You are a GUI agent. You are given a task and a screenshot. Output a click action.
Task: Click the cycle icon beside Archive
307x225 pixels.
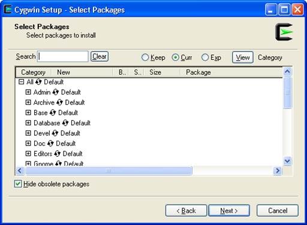[59, 102]
